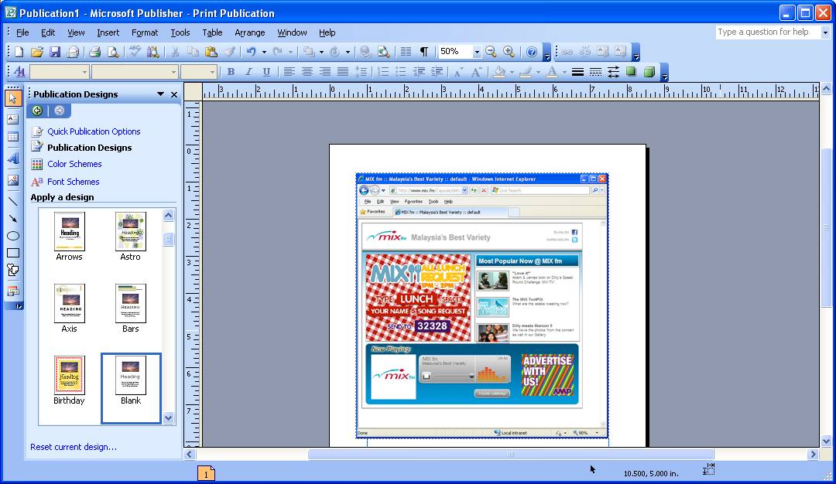Select the Insert Table tool
The image size is (836, 484).
coord(13,138)
